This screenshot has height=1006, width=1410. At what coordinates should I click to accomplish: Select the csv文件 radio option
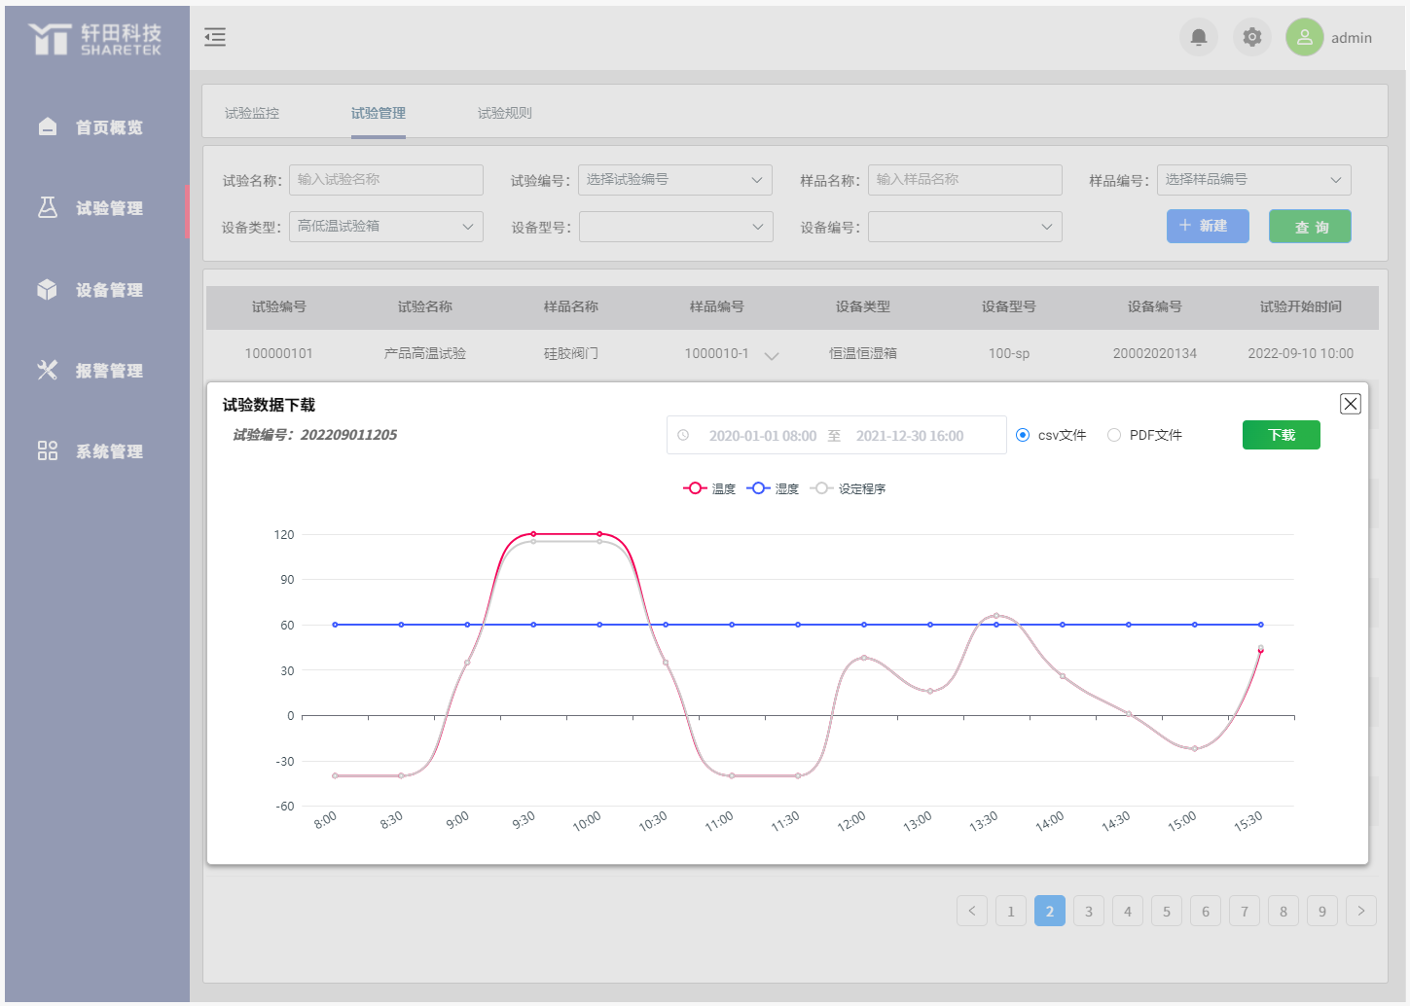1023,435
